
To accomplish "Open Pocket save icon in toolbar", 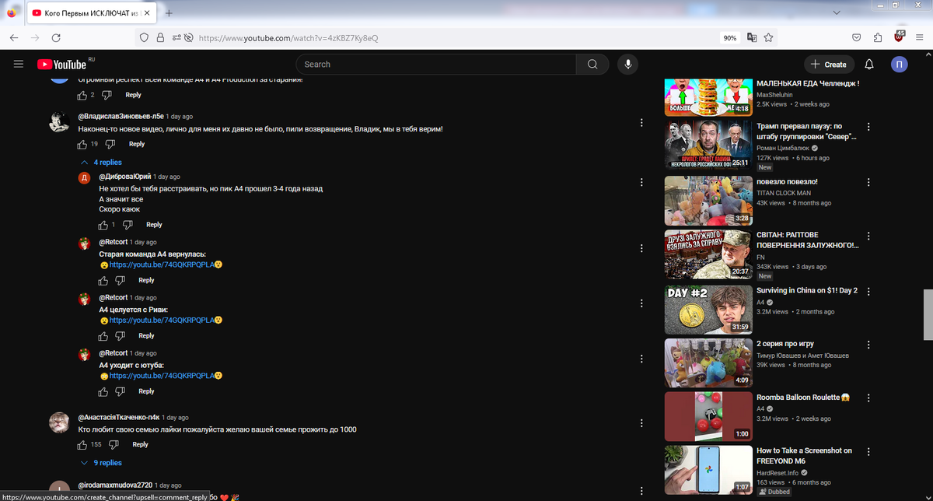I will coord(856,37).
